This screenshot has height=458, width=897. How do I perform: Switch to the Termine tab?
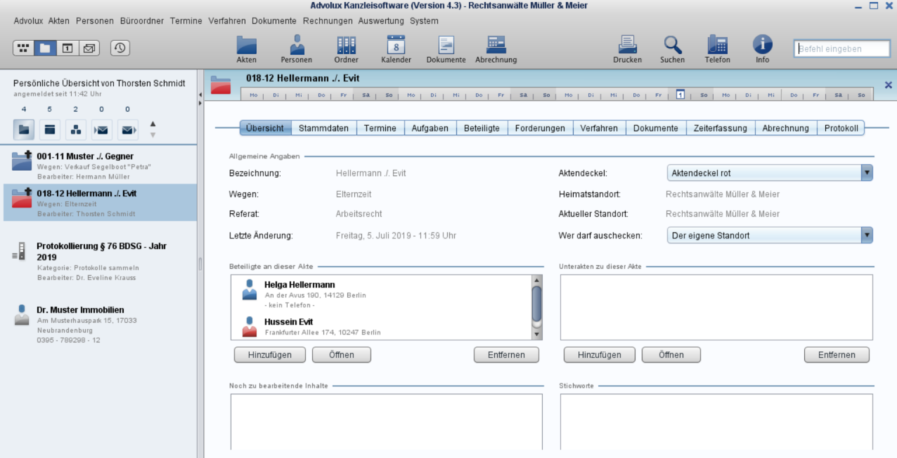(x=380, y=128)
